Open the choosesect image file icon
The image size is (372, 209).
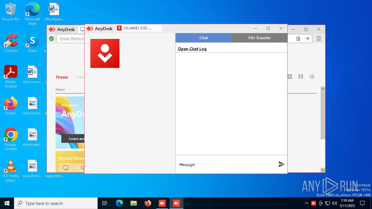pyautogui.click(x=32, y=106)
